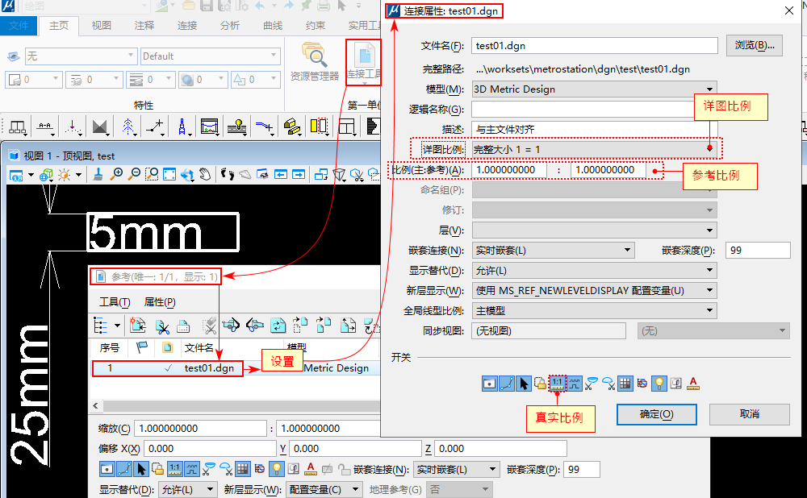Open the 属性(P) menu in 参考 dialog

160,301
